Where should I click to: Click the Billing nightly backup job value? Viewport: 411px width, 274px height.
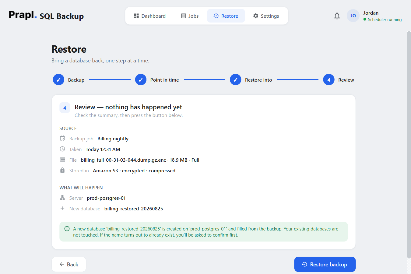coord(113,139)
